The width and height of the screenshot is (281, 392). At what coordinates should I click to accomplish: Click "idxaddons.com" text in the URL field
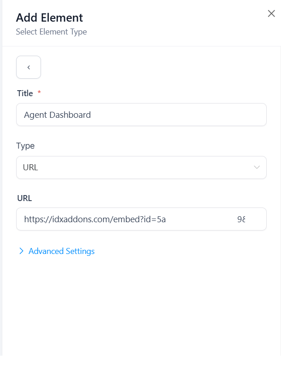(x=81, y=219)
